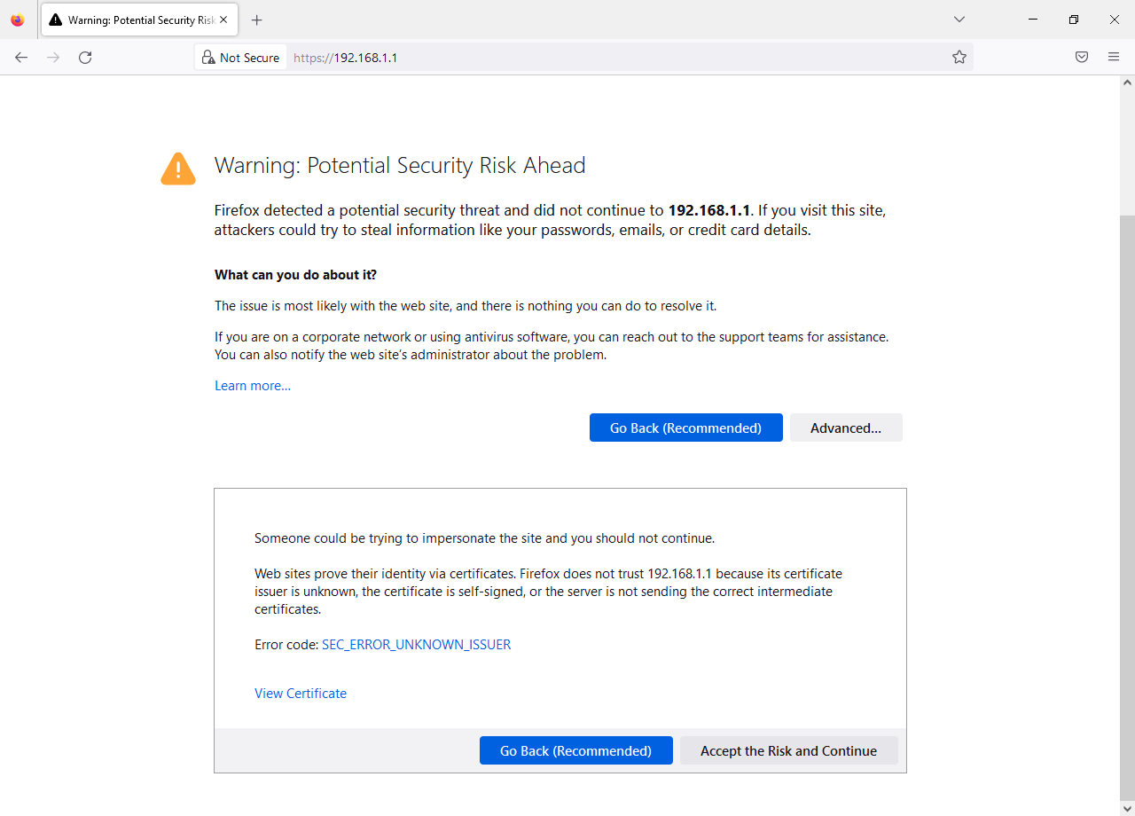This screenshot has width=1135, height=816.
Task: Open the Firefox hamburger application menu
Action: point(1114,58)
